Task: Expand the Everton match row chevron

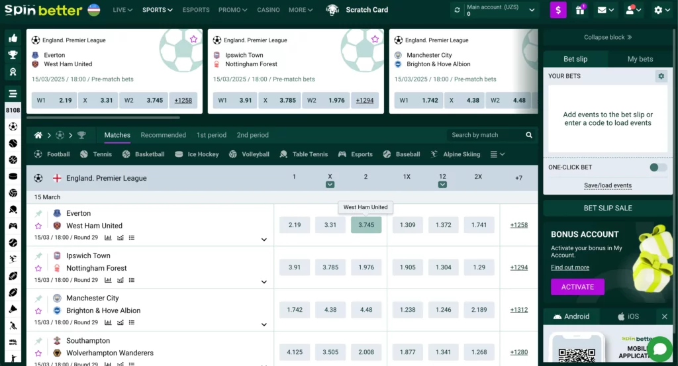Action: (x=264, y=240)
